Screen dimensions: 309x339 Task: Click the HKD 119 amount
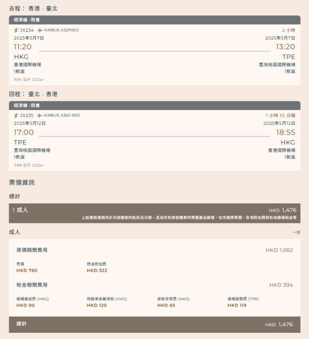(x=237, y=306)
